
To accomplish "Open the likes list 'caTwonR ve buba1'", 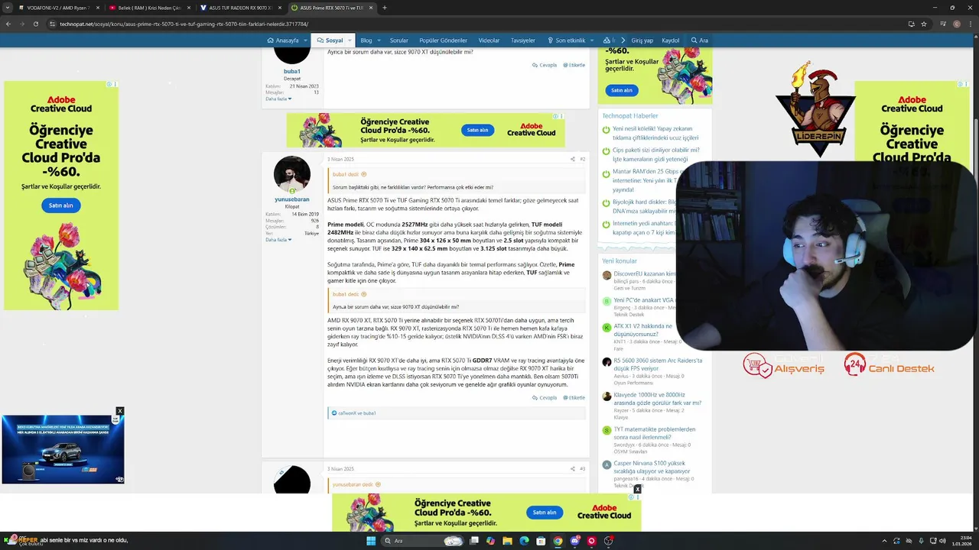I will point(357,413).
